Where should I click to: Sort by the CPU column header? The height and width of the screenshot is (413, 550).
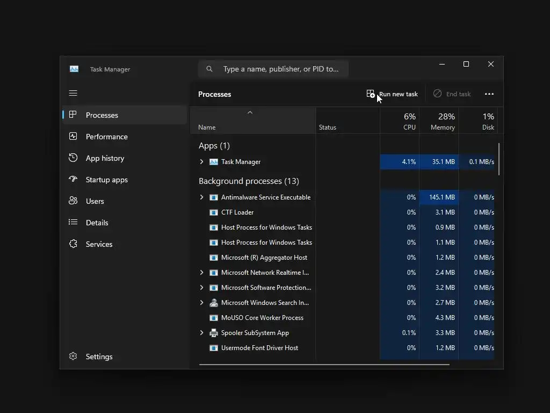pos(400,120)
